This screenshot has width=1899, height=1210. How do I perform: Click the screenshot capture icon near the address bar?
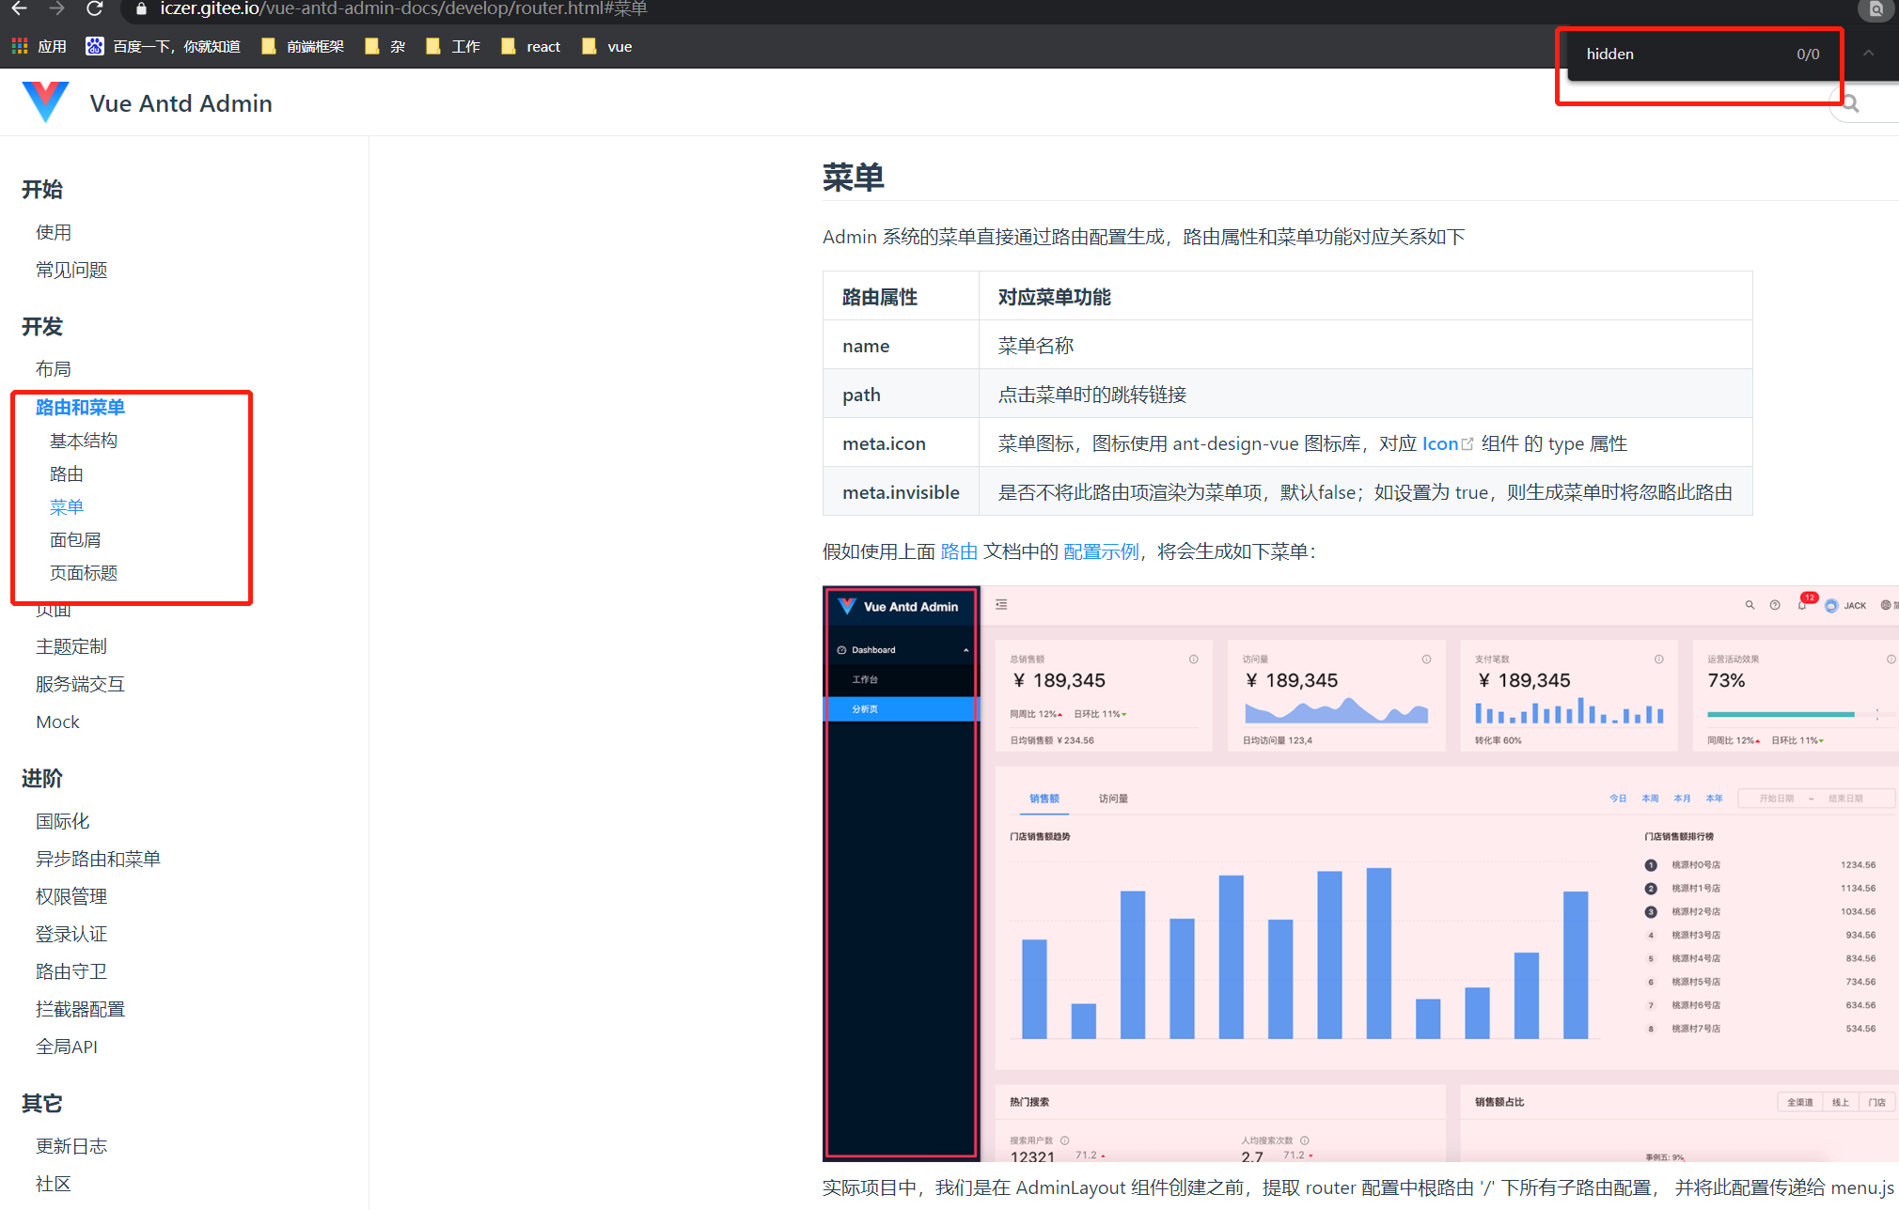click(x=1875, y=9)
